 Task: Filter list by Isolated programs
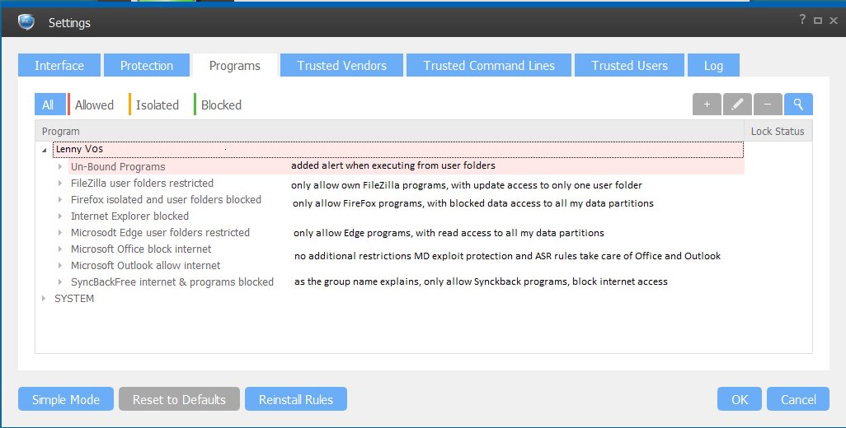coord(157,105)
